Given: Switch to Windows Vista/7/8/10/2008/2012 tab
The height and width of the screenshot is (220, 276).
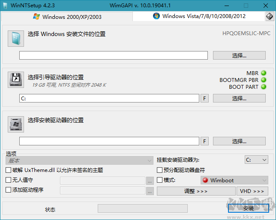Looking at the screenshot, I should (199, 16).
